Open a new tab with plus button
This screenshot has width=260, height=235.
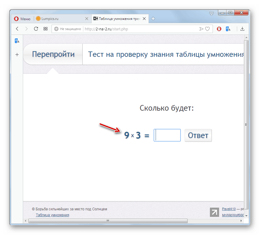click(153, 19)
